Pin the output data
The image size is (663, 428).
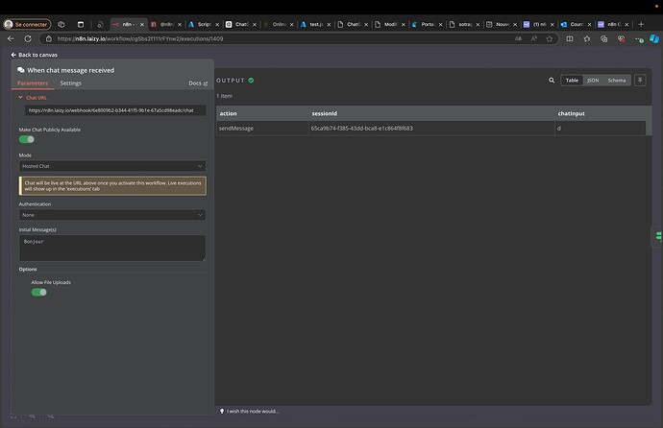(640, 81)
